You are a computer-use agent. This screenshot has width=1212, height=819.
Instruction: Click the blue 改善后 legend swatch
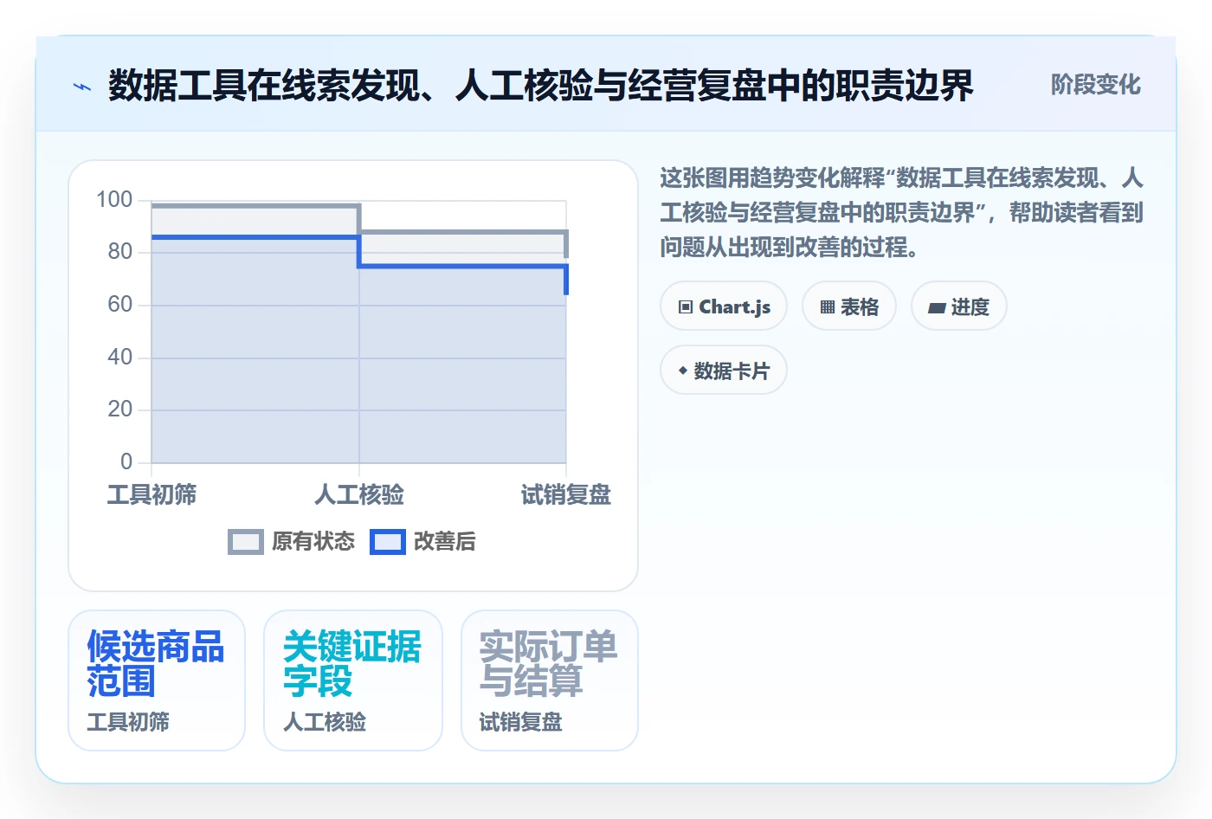(388, 542)
